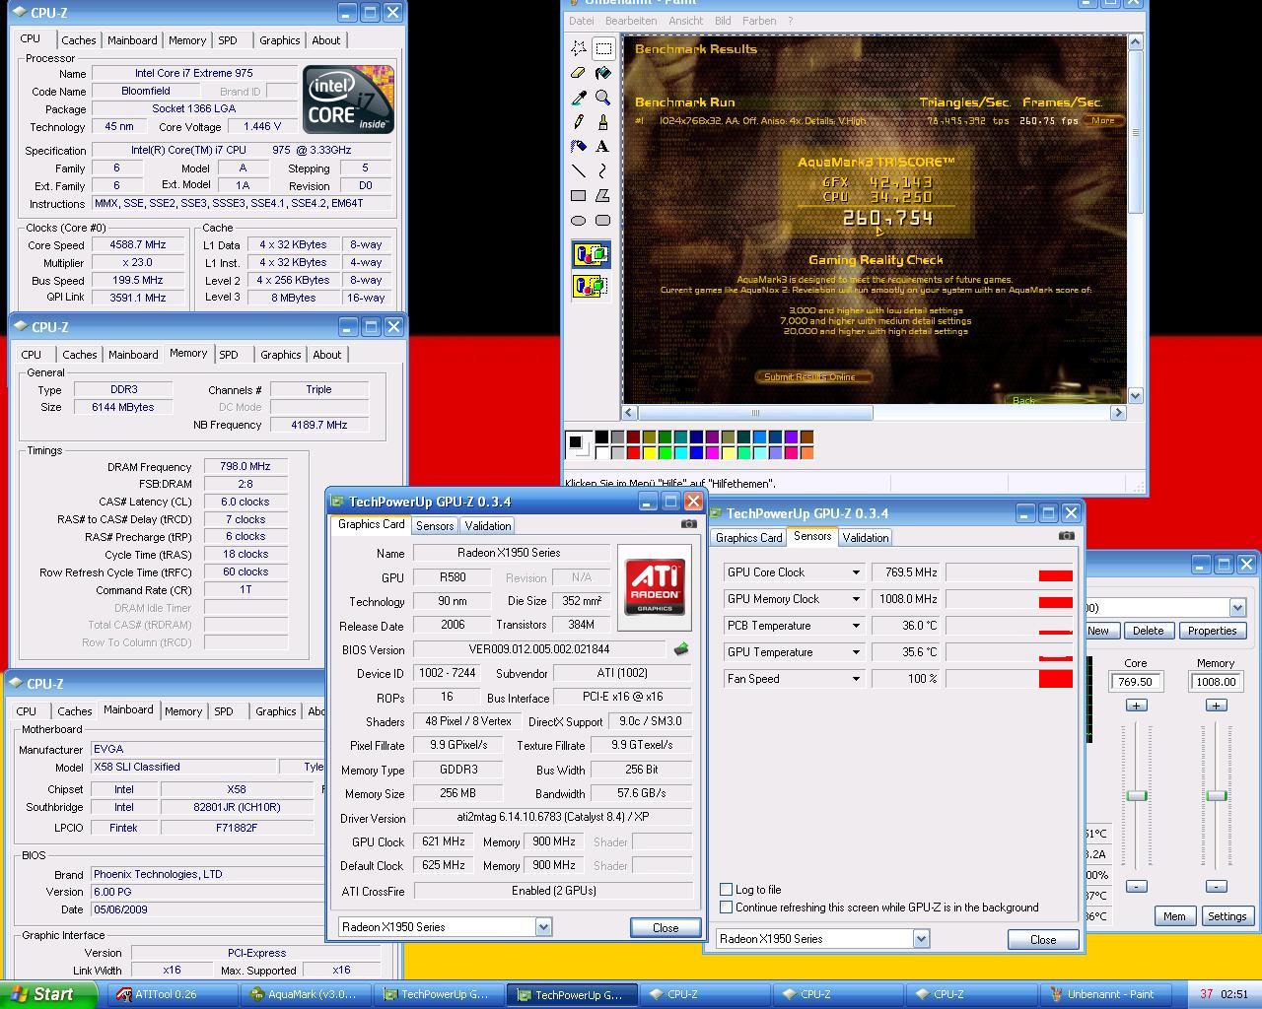Open the Fan Speed sensor dropdown
The height and width of the screenshot is (1009, 1262).
coord(856,679)
